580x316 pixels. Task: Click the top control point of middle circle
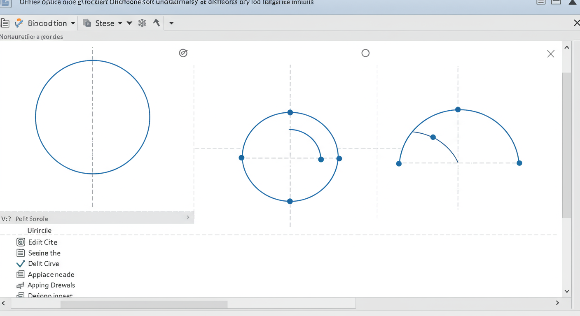point(290,112)
